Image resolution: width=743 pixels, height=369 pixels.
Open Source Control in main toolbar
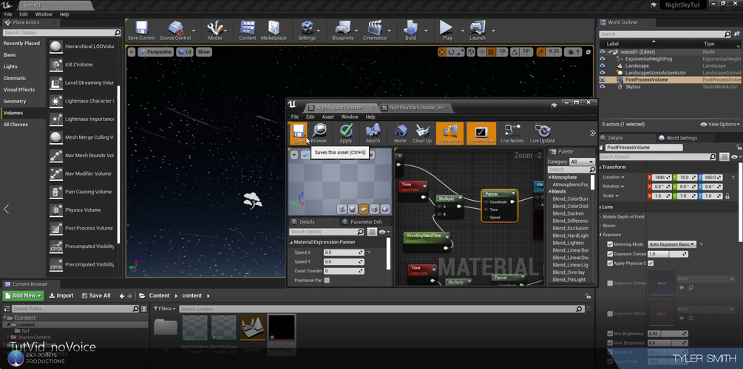point(175,31)
